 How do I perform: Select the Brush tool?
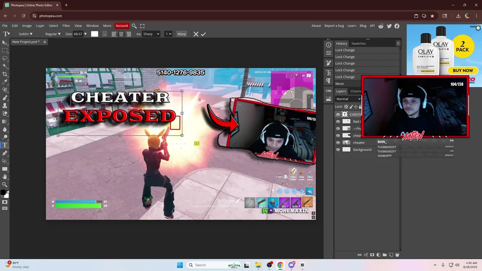pos(5,98)
